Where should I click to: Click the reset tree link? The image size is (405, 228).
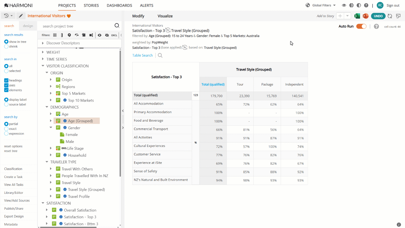click(11, 151)
